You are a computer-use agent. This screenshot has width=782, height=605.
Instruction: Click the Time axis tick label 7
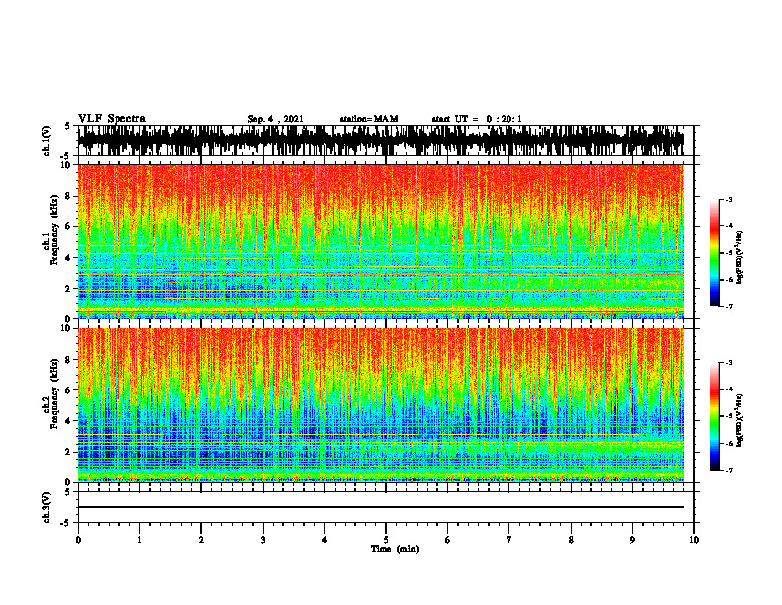point(509,540)
